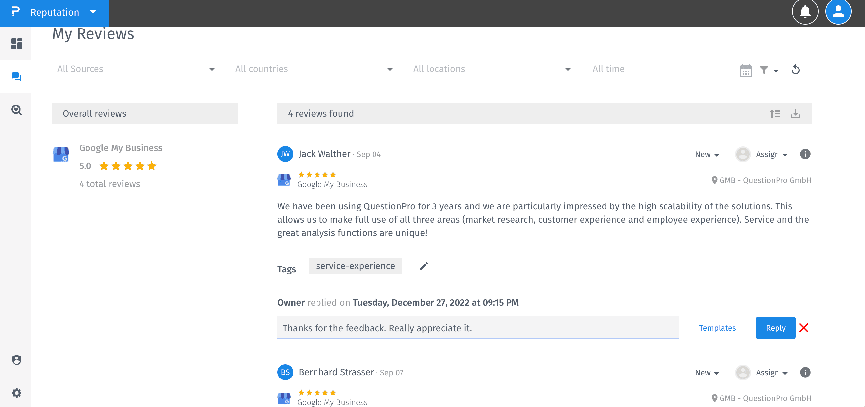Show info for Jack Walther's review
This screenshot has height=407, width=865.
point(805,154)
